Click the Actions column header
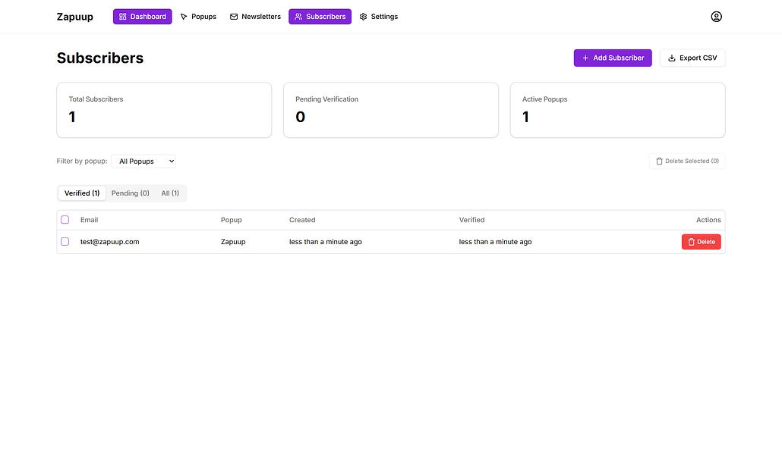The height and width of the screenshot is (455, 782). [x=708, y=220]
